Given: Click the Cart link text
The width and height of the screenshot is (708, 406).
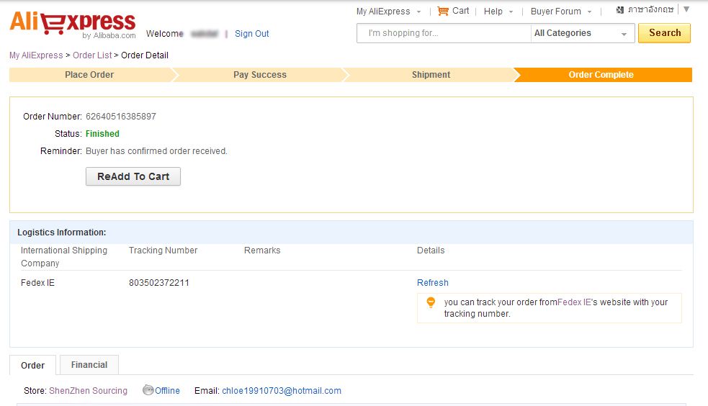Looking at the screenshot, I should point(460,11).
